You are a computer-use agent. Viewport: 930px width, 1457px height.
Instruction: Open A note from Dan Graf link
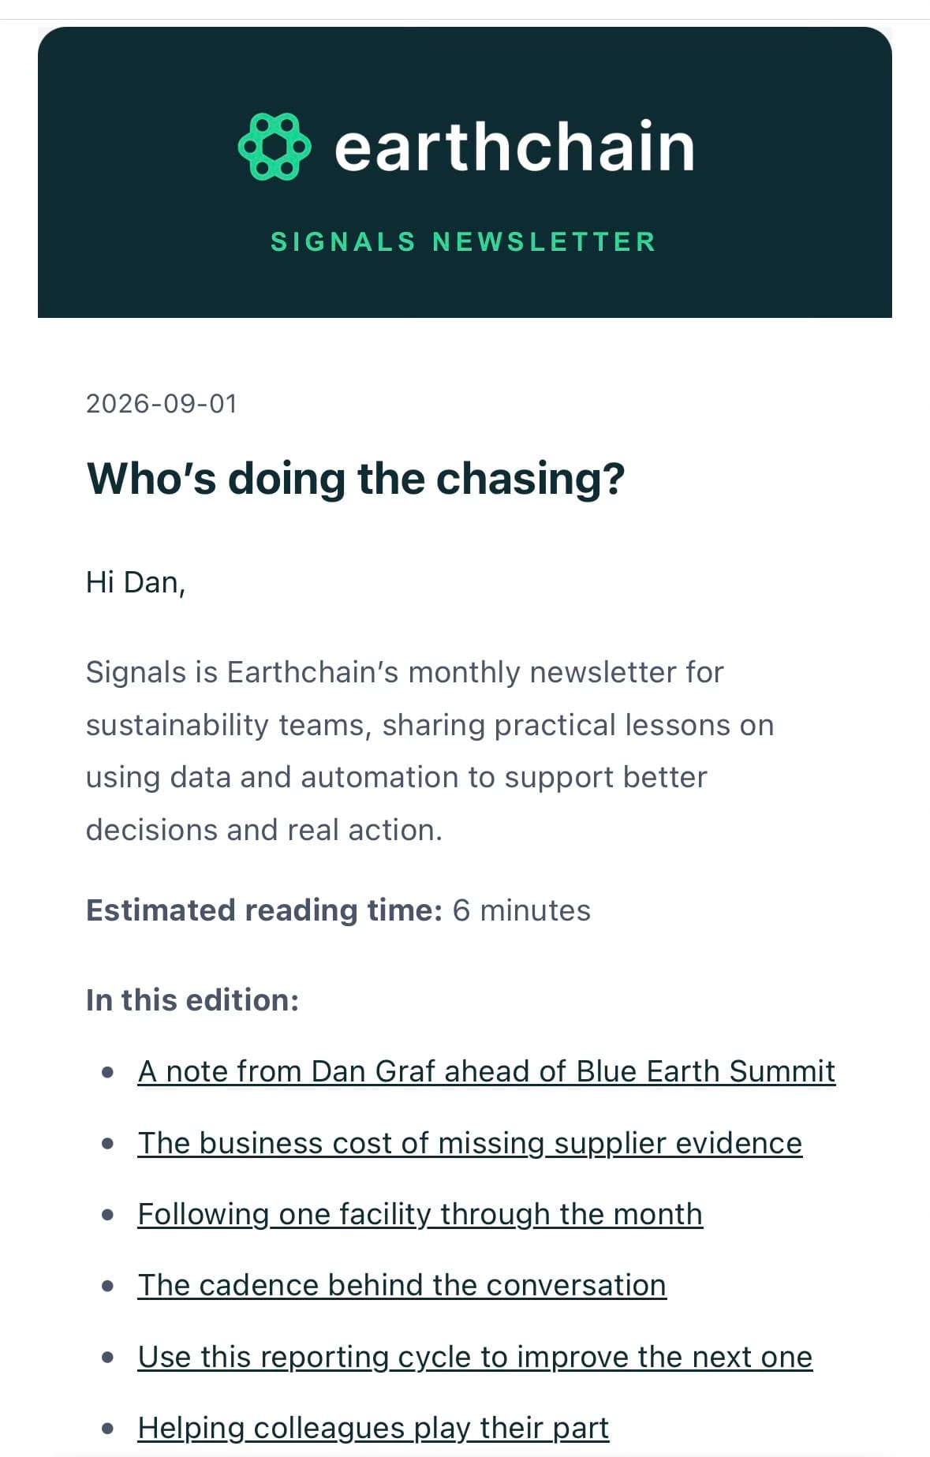tap(486, 1071)
